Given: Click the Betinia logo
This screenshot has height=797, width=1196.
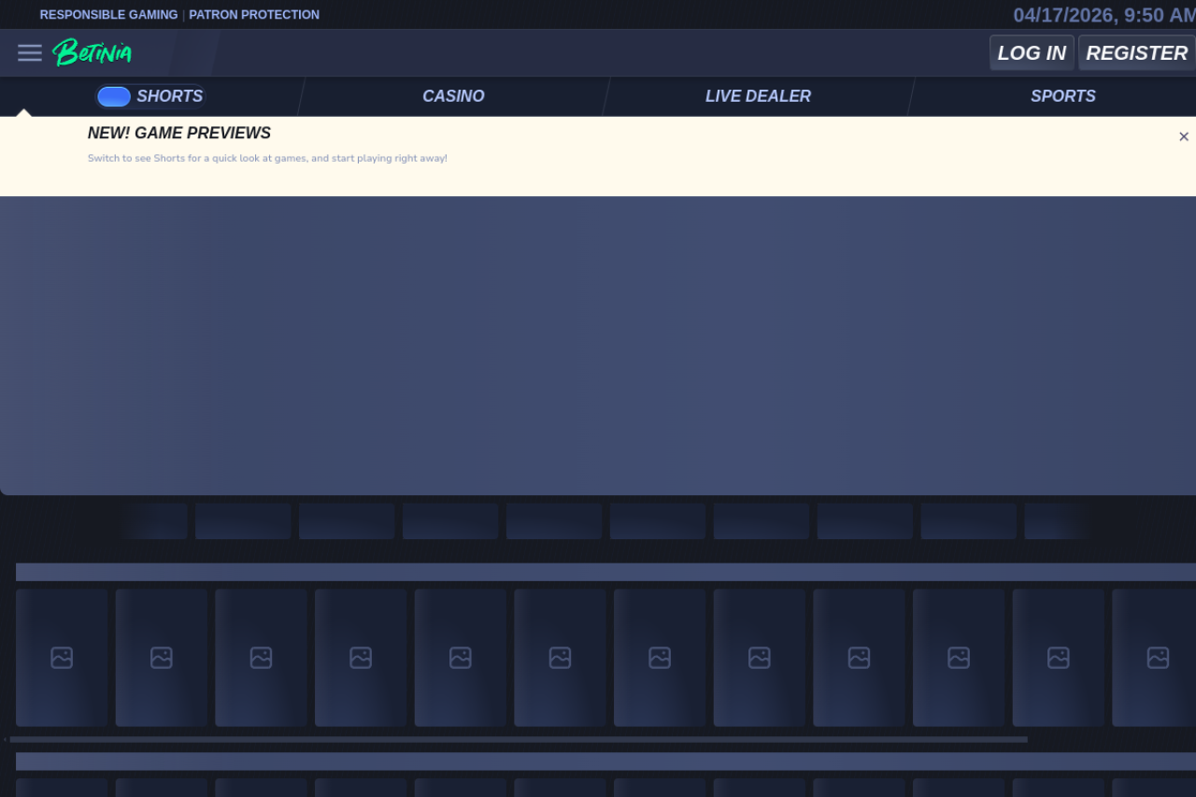Looking at the screenshot, I should (92, 52).
